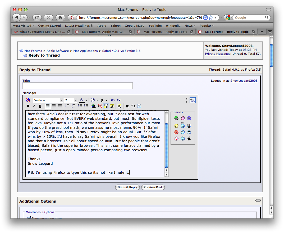Insert an ordered numbered list

click(67, 106)
